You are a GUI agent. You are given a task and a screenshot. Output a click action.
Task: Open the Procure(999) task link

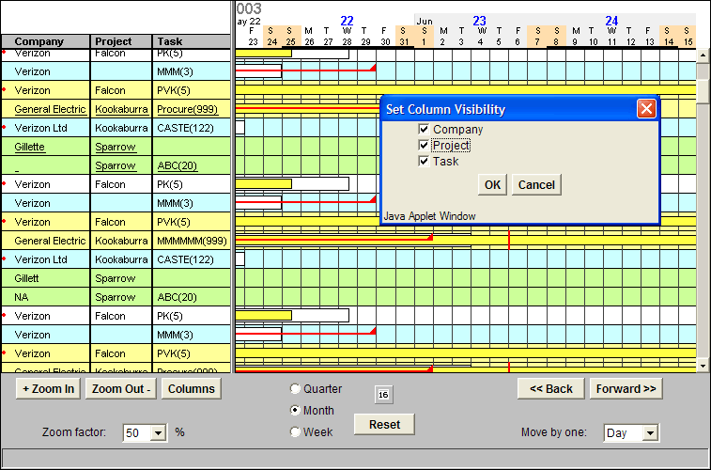point(187,109)
